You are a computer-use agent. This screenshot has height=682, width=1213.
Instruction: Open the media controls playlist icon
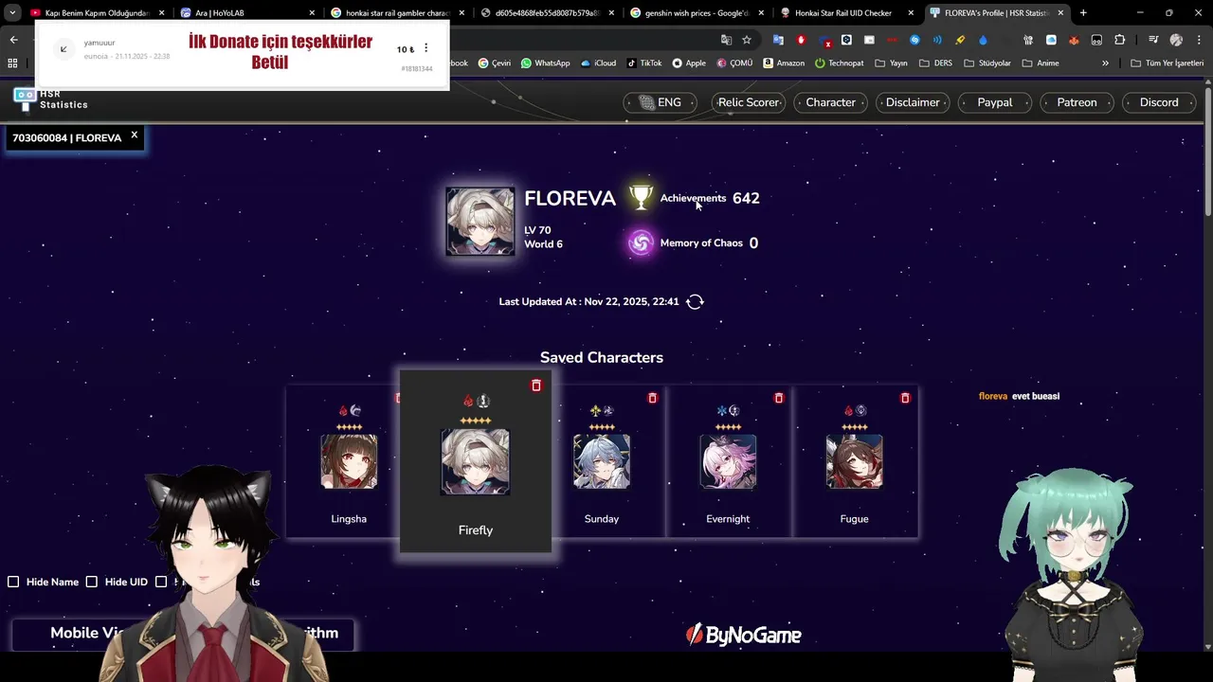point(1153,40)
